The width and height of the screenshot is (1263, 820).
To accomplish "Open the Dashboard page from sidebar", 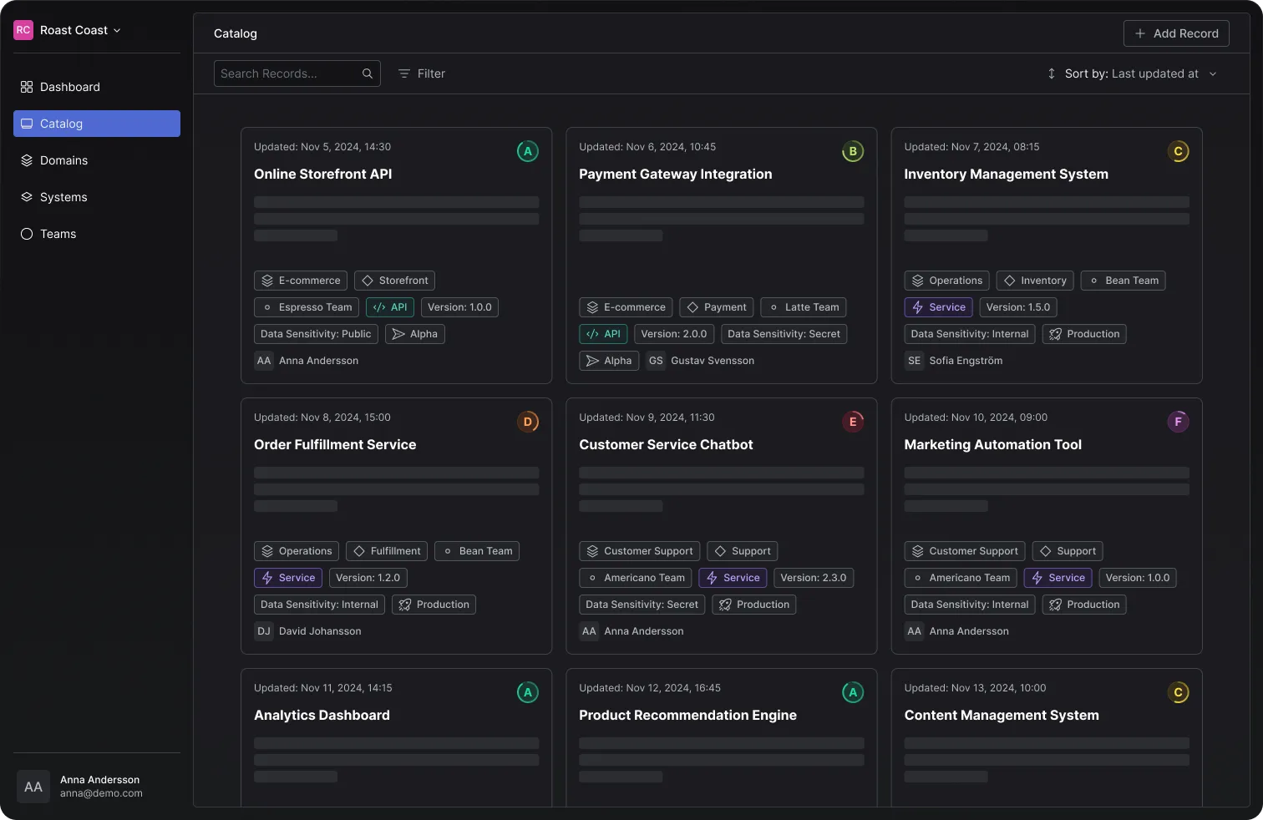I will click(x=69, y=87).
